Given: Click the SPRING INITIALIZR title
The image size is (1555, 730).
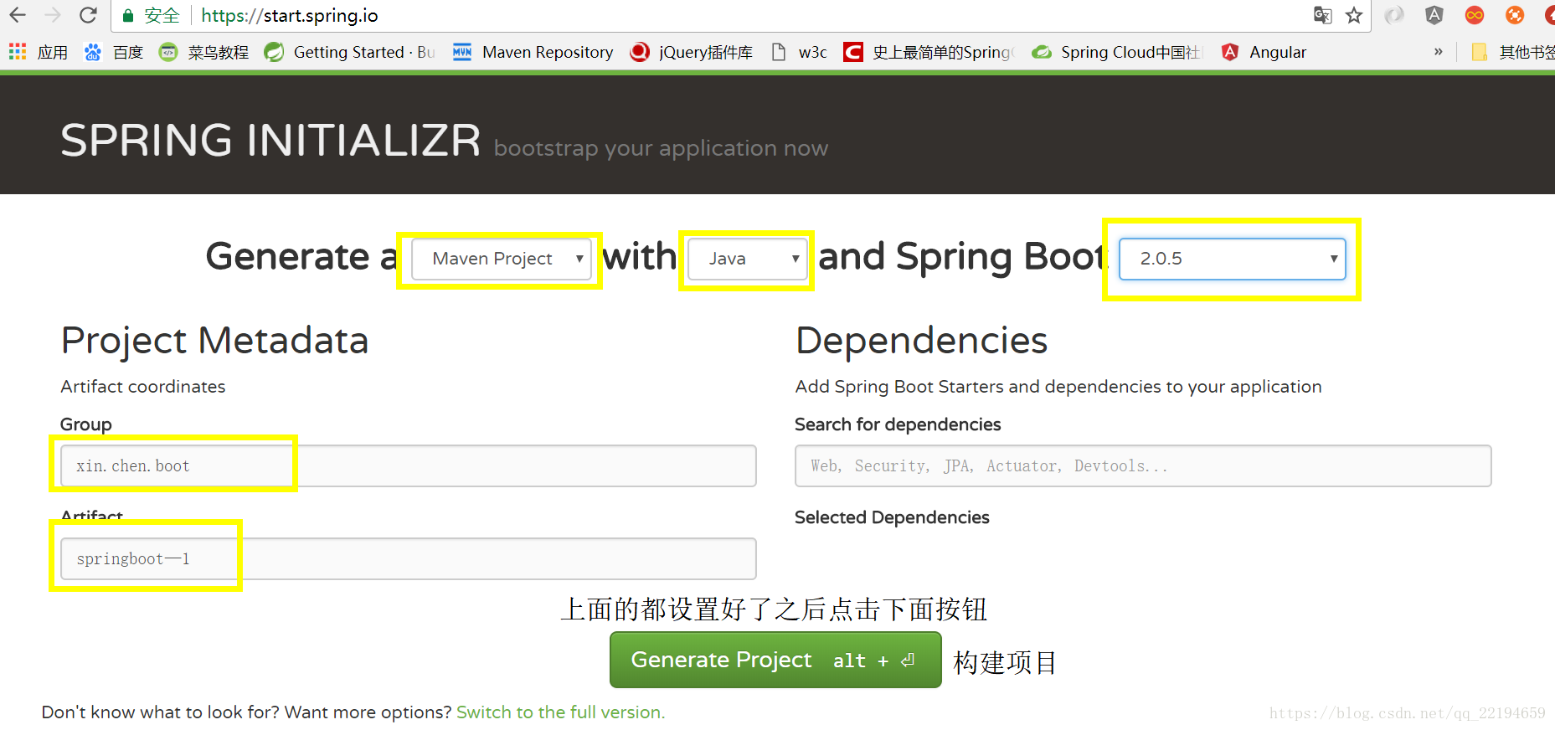Looking at the screenshot, I should tap(270, 140).
